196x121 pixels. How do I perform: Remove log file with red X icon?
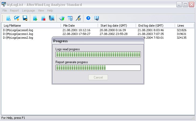click(43, 18)
